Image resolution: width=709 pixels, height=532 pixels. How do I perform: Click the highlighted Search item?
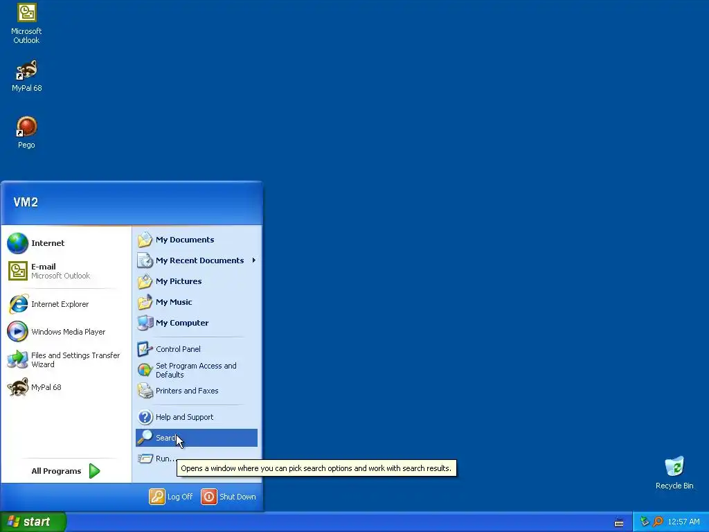(x=196, y=438)
